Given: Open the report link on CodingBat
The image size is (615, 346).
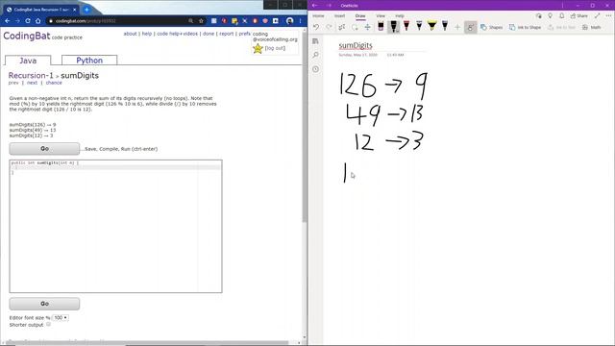Looking at the screenshot, I should click(x=227, y=34).
